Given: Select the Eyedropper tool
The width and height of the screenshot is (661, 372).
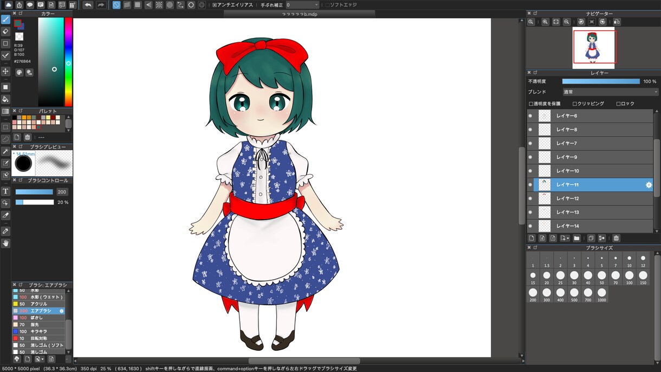Looking at the screenshot, I should click(5, 231).
